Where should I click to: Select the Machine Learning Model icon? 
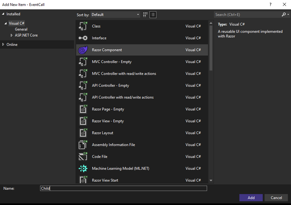pyautogui.click(x=83, y=169)
